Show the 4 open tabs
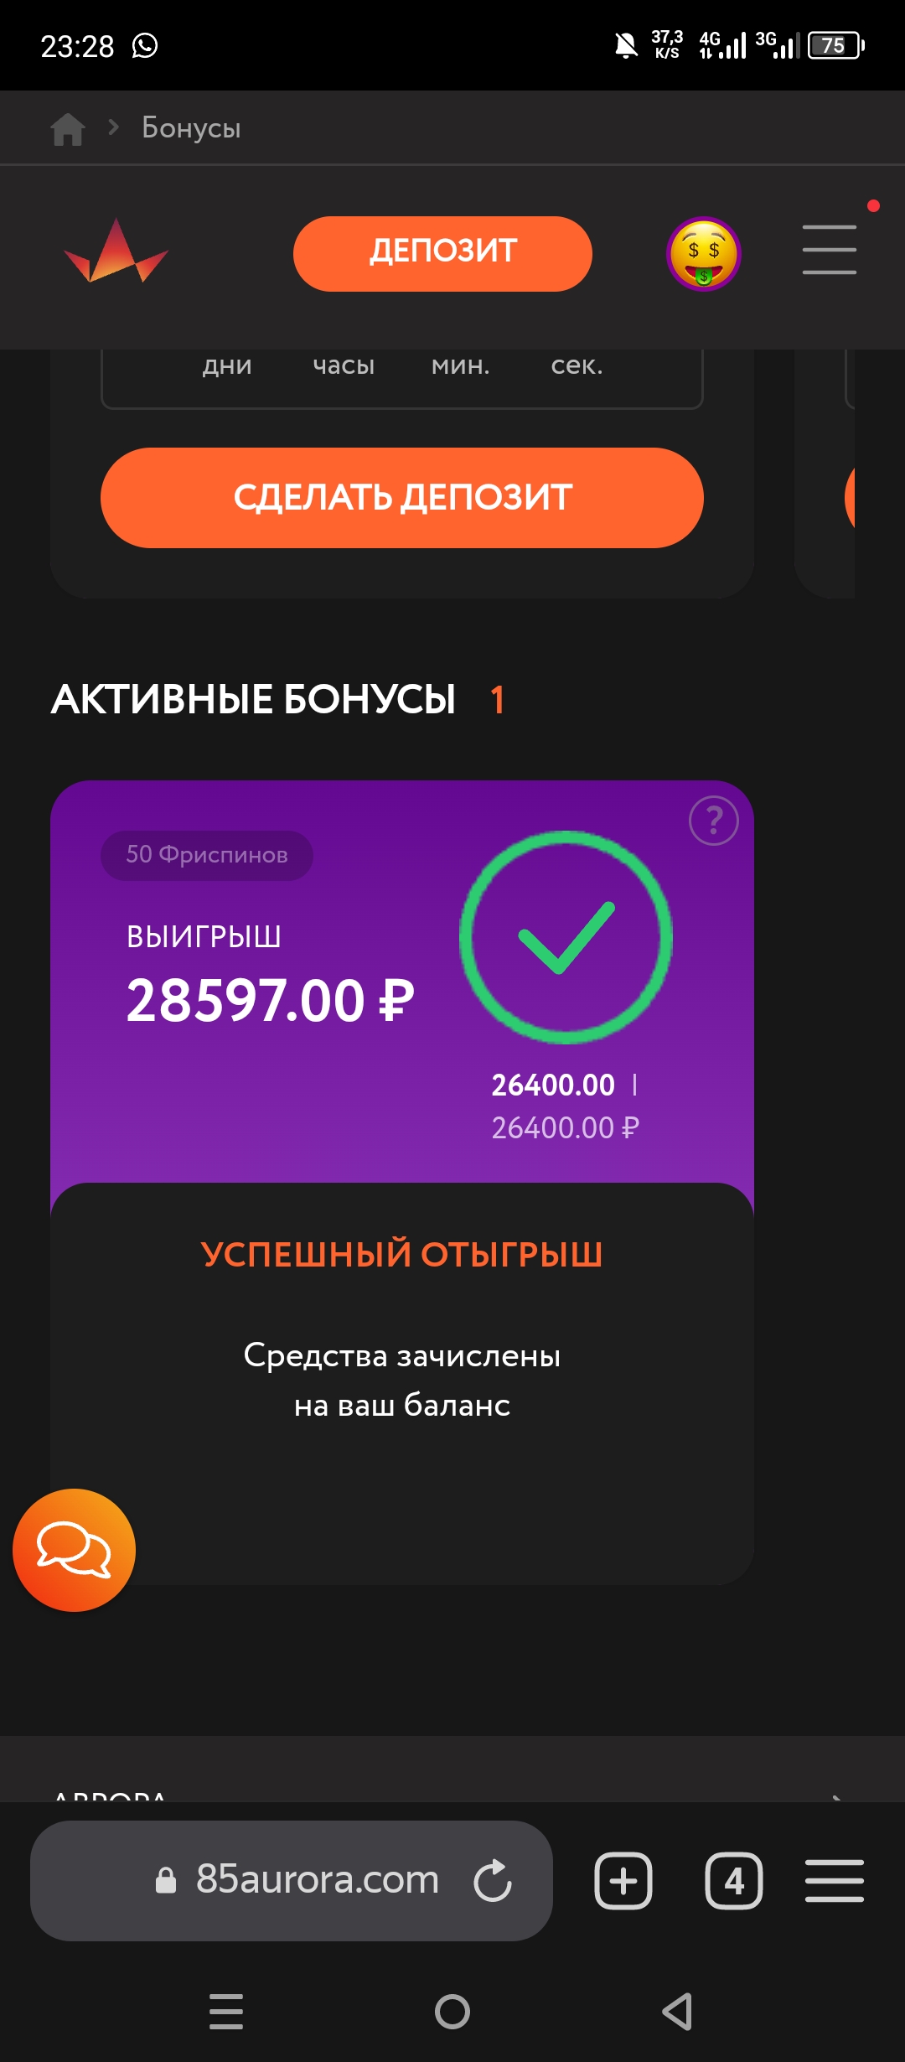This screenshot has width=905, height=2062. (x=734, y=1880)
